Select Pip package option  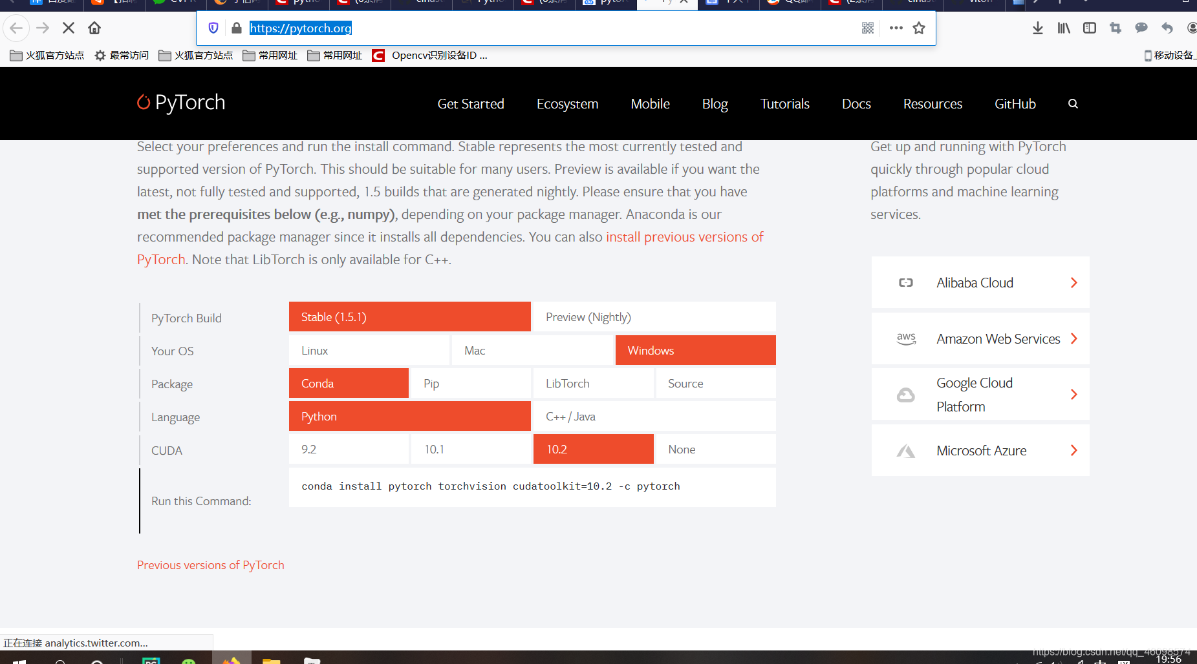(471, 384)
